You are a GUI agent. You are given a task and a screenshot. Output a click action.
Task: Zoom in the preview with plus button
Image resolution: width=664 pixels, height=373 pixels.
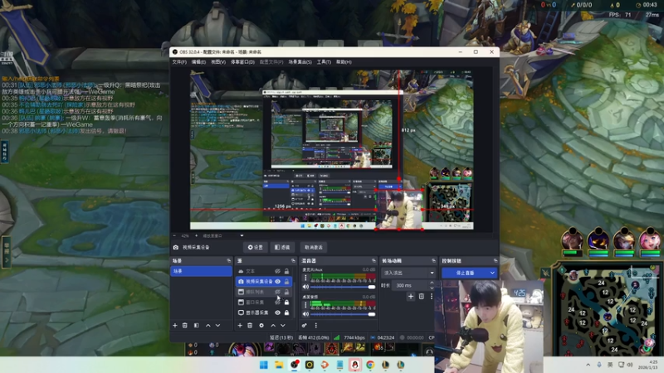[x=196, y=235]
